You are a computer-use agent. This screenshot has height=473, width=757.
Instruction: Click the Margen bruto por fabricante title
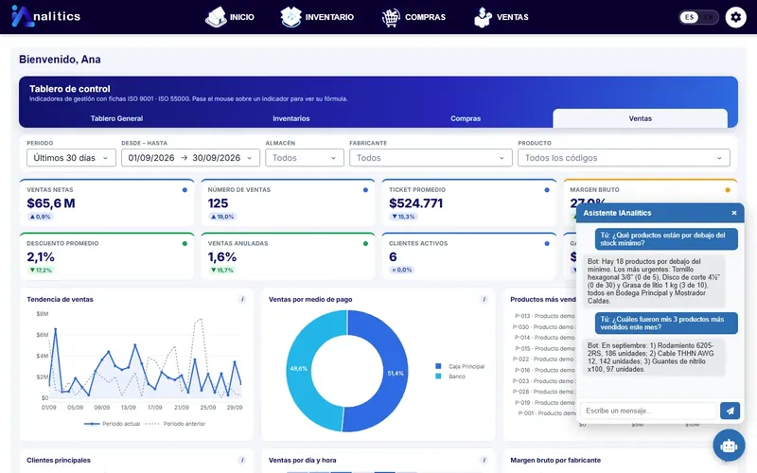coord(555,461)
